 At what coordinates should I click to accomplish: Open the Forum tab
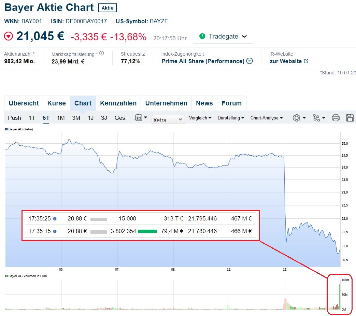(232, 103)
